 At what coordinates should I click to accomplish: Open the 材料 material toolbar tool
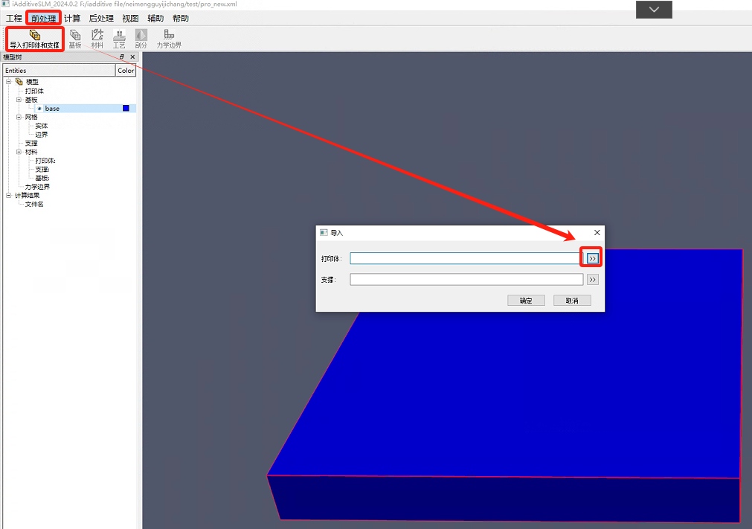click(97, 39)
